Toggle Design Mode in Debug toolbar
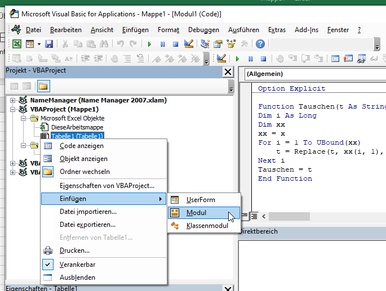 tap(221, 59)
